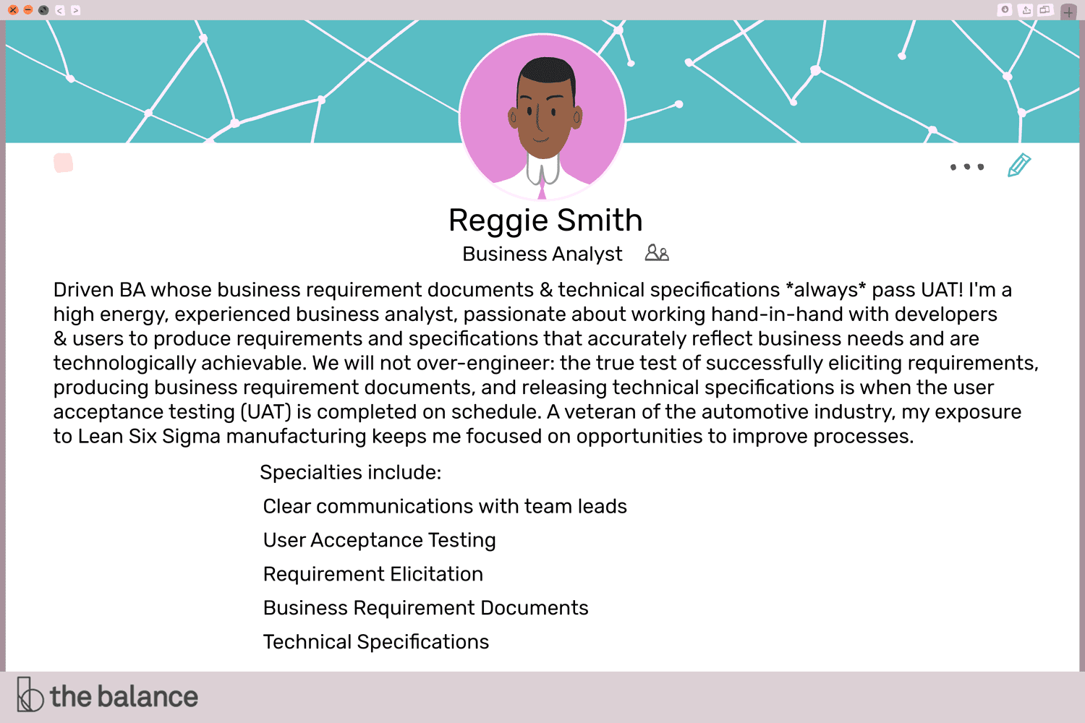Go back with the browser back arrow
The height and width of the screenshot is (723, 1085).
(x=59, y=10)
